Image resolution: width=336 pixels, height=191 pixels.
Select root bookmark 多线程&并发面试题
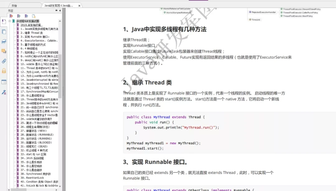click(x=28, y=21)
